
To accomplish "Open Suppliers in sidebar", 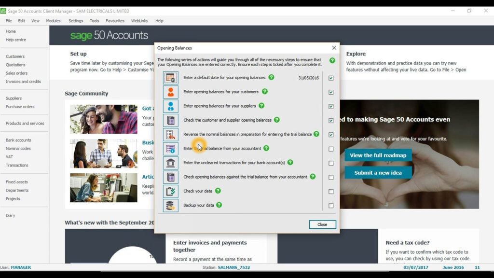I will pyautogui.click(x=14, y=98).
